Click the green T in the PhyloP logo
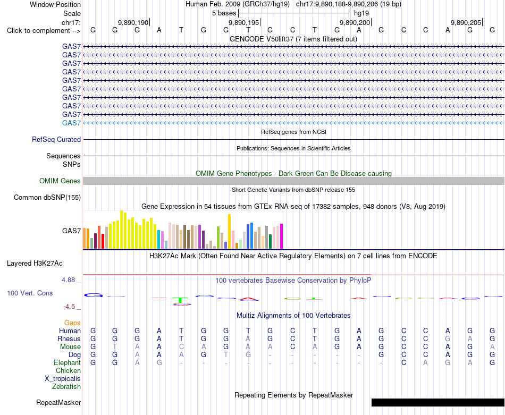Screen dimensions: 505x415 point(181,300)
